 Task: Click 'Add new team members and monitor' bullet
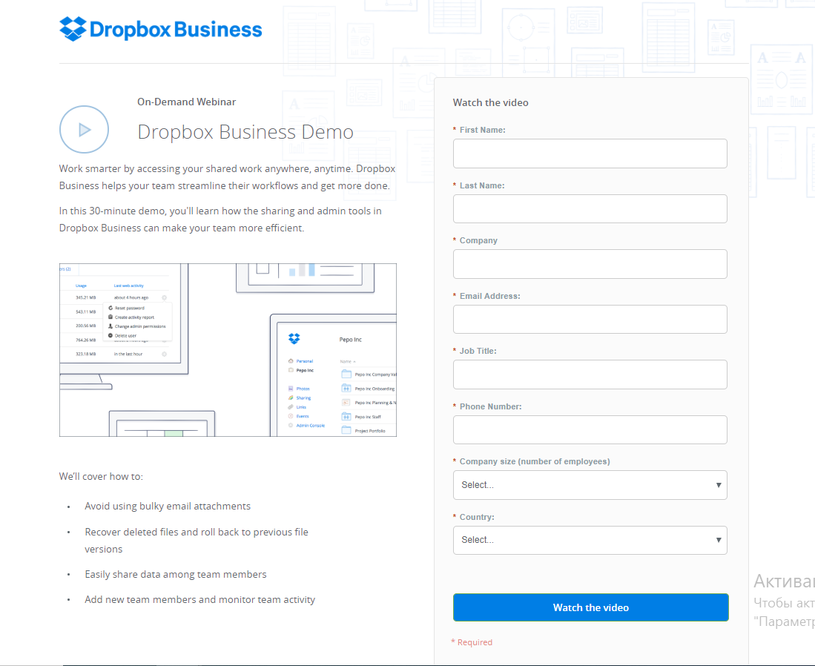coord(199,600)
